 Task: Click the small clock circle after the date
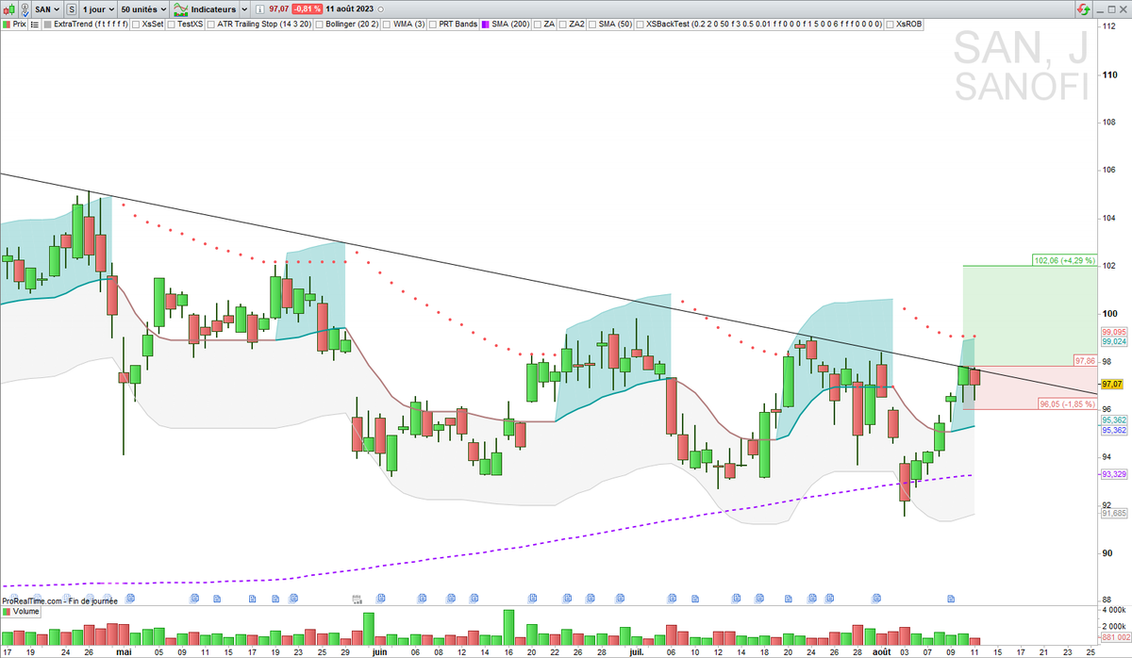pos(381,9)
